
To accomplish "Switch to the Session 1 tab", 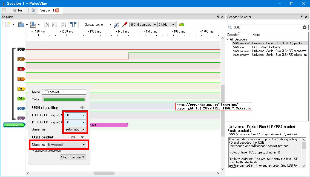I will tap(47, 10).
